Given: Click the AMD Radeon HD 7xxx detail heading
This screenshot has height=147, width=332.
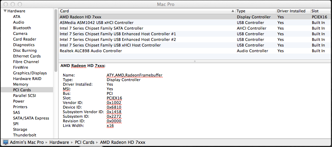Looking at the screenshot, I should point(83,66).
